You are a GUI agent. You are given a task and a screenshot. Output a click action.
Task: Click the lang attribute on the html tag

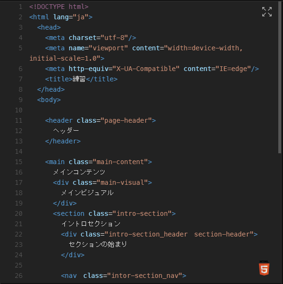point(61,17)
